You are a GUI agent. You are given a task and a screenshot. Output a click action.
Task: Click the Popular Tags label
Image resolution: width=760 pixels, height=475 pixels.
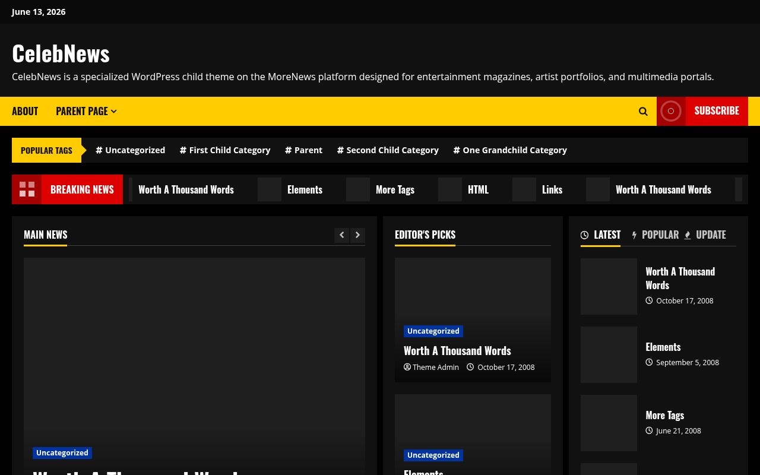pos(46,150)
